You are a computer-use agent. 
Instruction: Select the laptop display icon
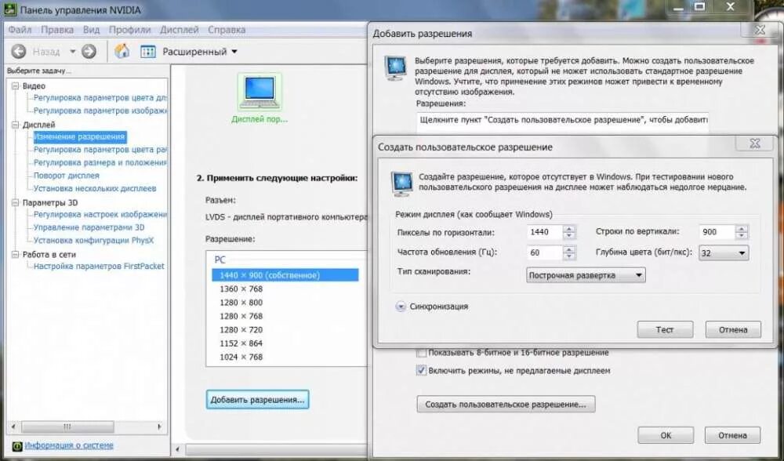point(260,93)
